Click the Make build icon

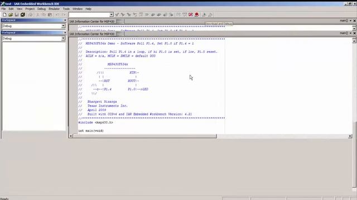pyautogui.click(x=185, y=15)
